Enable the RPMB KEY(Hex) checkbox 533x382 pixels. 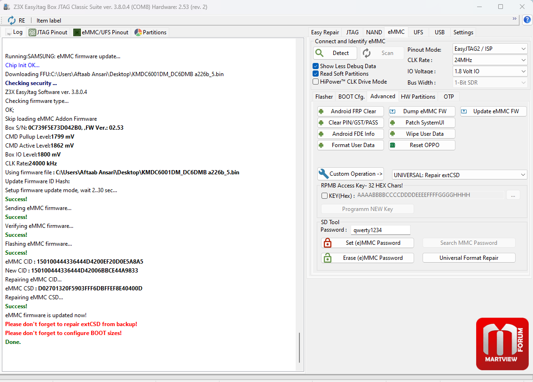tap(324, 196)
